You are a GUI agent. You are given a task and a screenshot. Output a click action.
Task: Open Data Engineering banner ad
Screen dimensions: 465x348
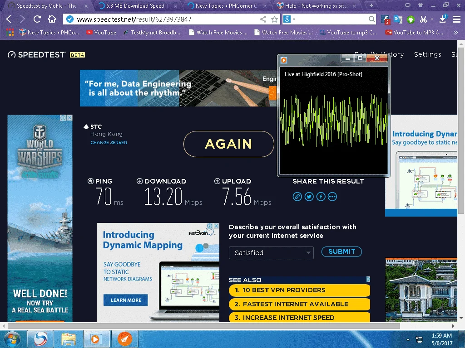[178, 88]
